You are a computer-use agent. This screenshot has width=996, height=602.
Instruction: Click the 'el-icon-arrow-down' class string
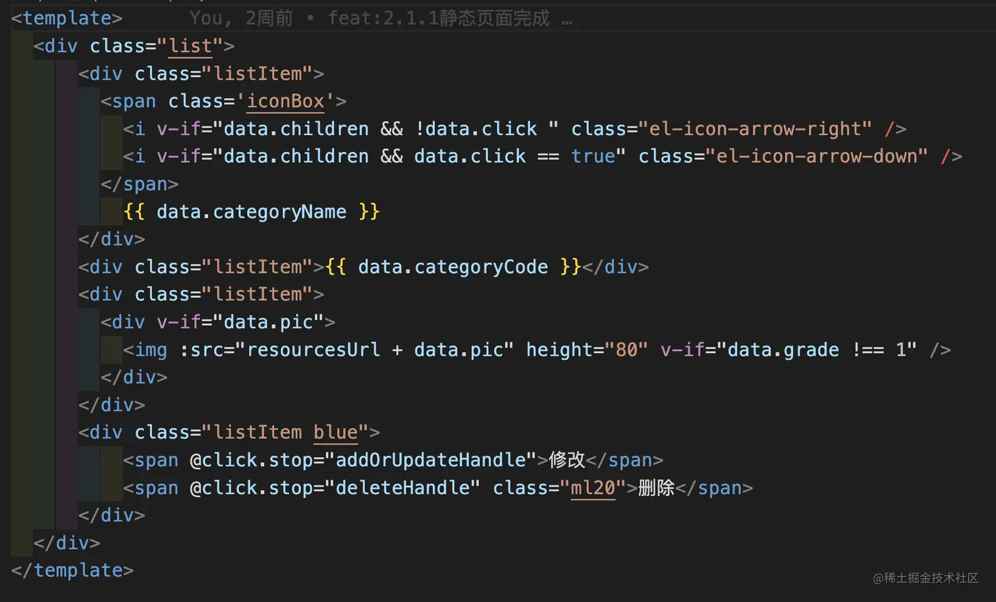point(817,156)
